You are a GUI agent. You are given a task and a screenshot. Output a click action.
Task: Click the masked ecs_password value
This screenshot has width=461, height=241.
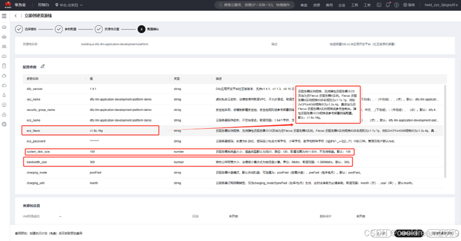pos(94,141)
